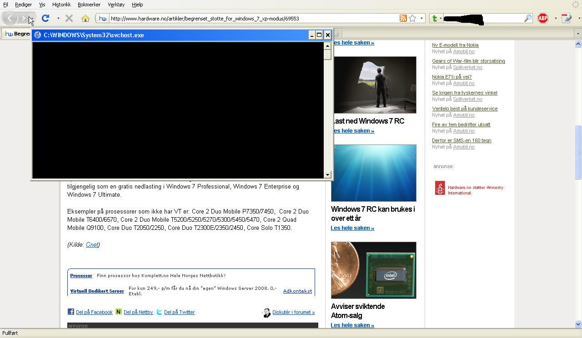582x338 pixels.
Task: Open the Verktøy menu
Action: 116,5
